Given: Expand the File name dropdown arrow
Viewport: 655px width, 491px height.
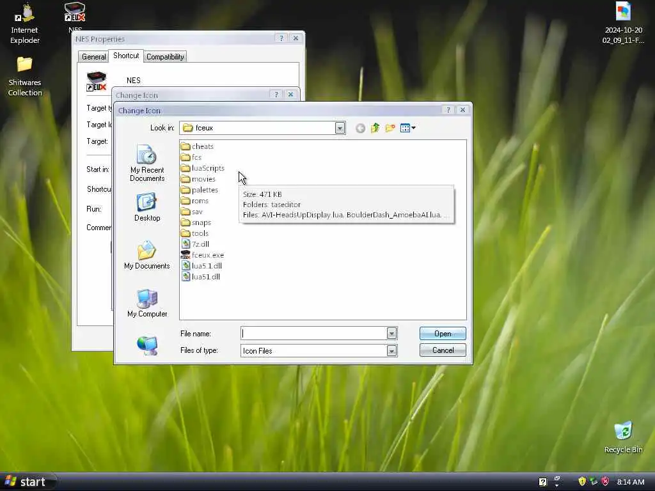Looking at the screenshot, I should tap(391, 333).
